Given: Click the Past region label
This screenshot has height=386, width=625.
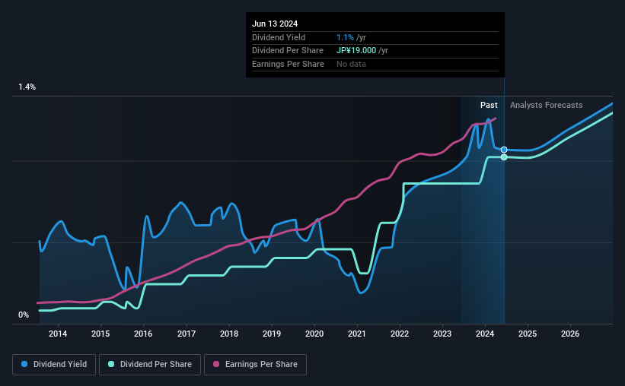Looking at the screenshot, I should point(489,105).
